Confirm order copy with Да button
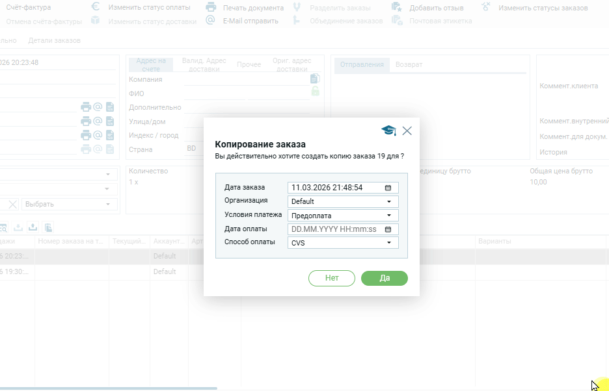The width and height of the screenshot is (609, 391). coord(384,278)
